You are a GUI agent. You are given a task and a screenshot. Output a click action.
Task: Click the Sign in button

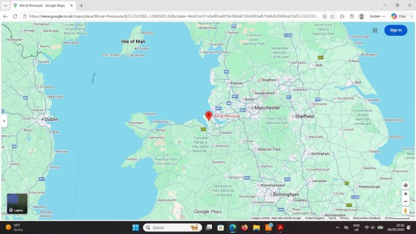pyautogui.click(x=396, y=31)
